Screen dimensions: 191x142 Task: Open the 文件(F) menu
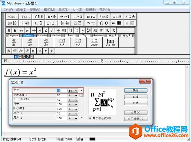coord(8,10)
